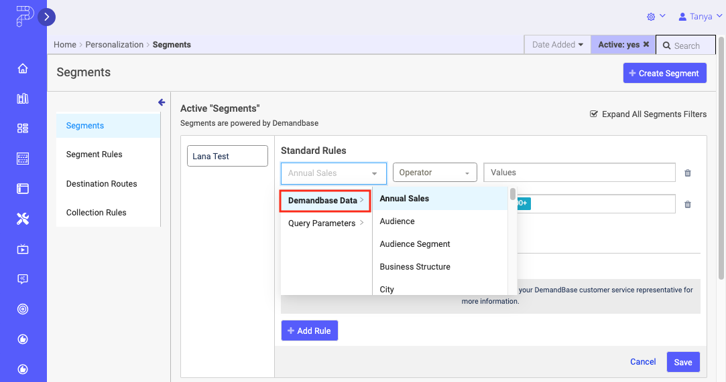The width and height of the screenshot is (726, 382).
Task: Click the Create Segment button
Action: [x=664, y=74]
